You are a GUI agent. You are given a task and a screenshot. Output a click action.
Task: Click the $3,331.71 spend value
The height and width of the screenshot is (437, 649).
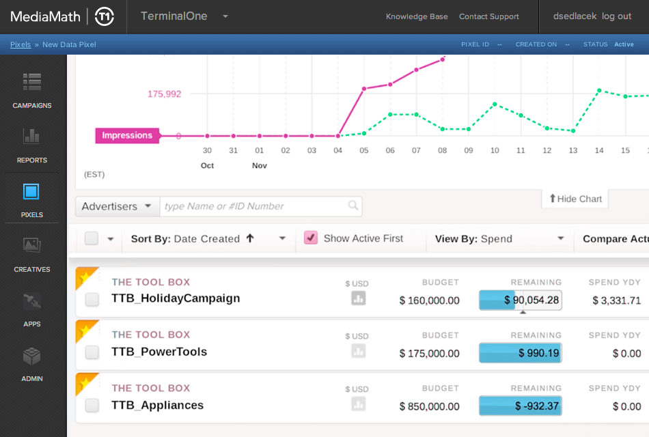click(x=617, y=300)
